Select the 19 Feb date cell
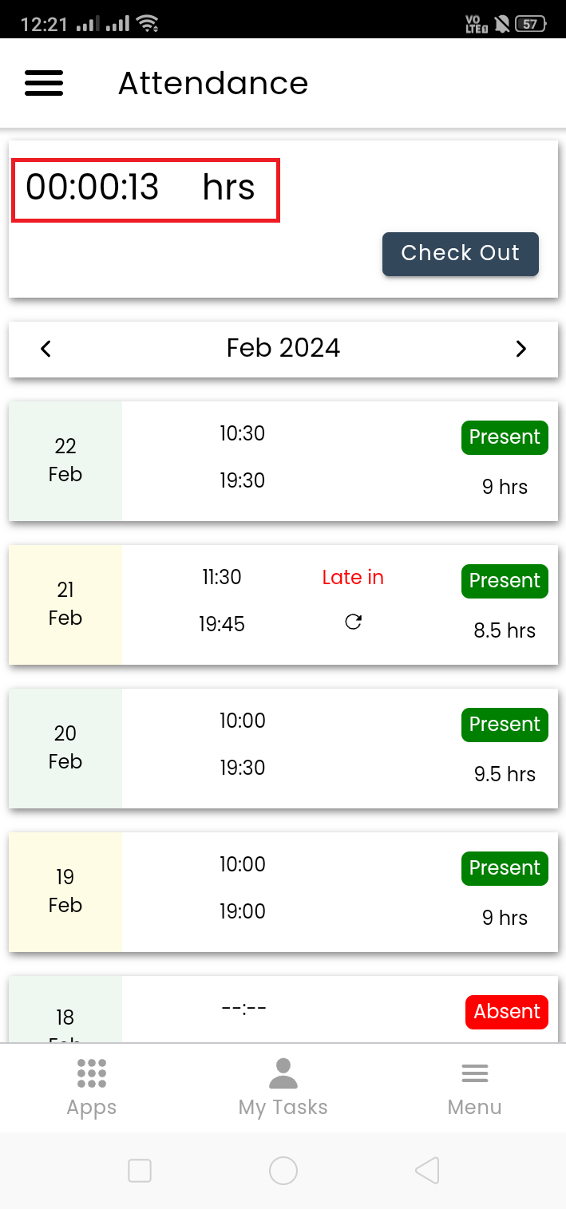Screen dimensions: 566x1209 (65, 891)
